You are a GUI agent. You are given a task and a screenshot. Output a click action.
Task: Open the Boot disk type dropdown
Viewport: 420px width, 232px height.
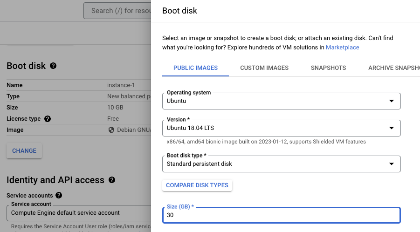click(281, 164)
